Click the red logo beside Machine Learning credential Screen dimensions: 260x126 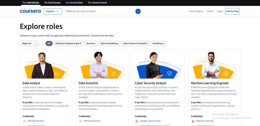(193, 121)
